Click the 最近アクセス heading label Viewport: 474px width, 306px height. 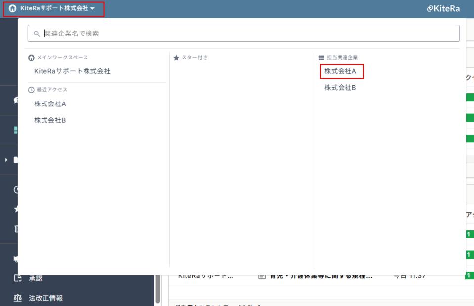pyautogui.click(x=52, y=90)
